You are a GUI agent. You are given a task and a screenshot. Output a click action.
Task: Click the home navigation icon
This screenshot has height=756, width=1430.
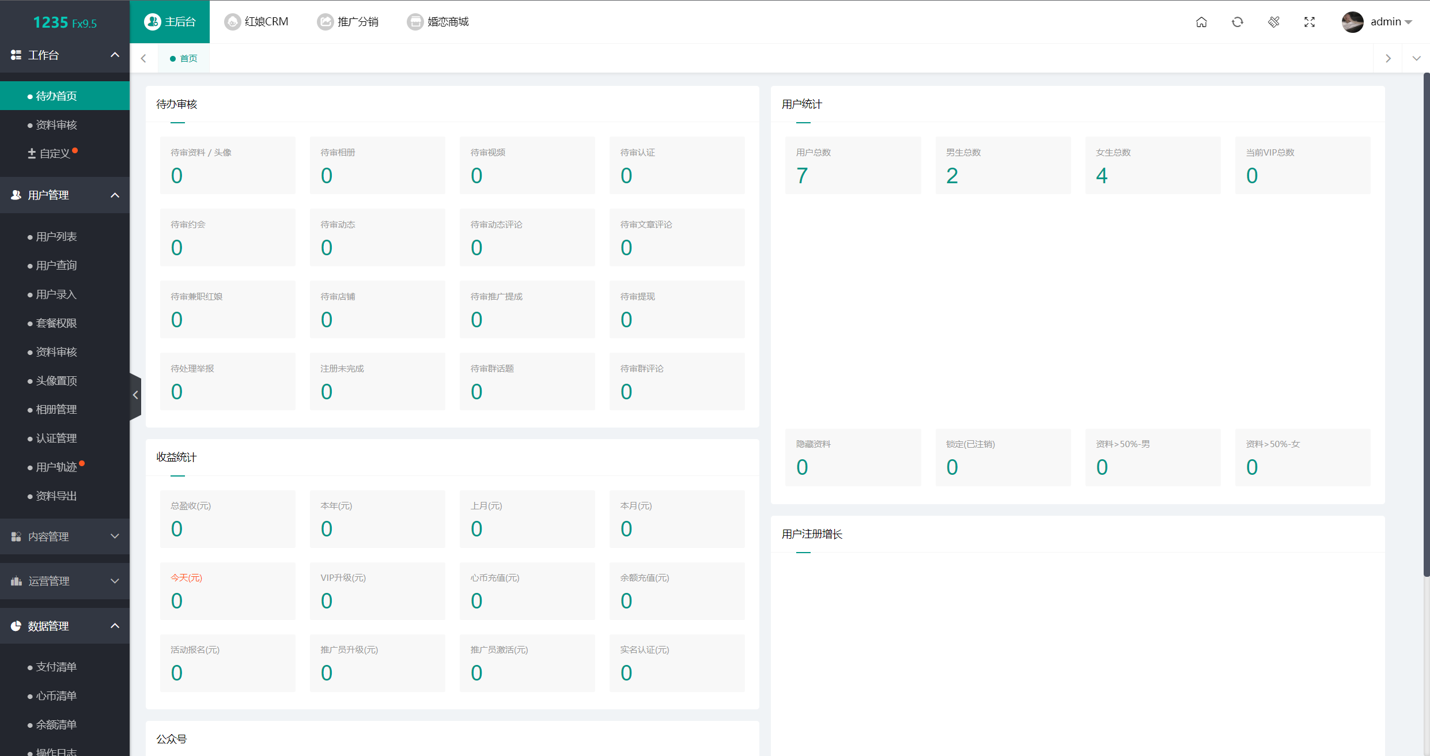tap(1201, 21)
